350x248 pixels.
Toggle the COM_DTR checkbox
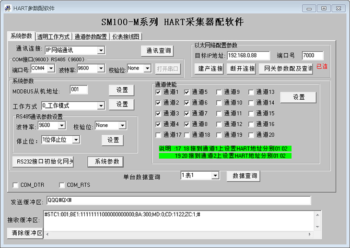[x=16, y=185]
